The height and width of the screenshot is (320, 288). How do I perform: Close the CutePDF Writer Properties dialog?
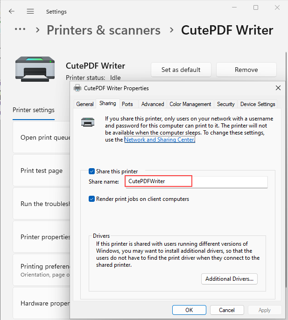point(278,88)
